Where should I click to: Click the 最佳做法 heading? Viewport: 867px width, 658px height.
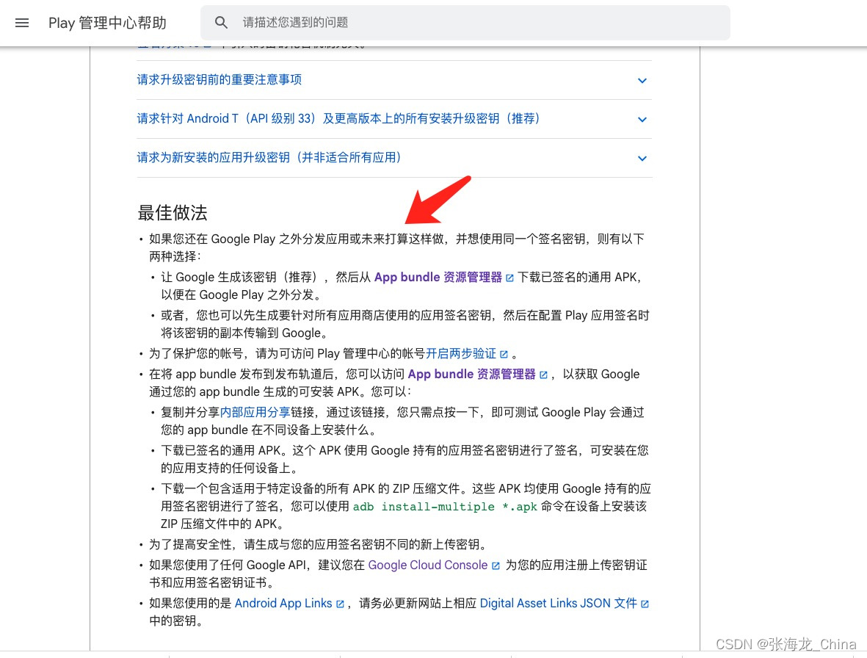coord(173,212)
